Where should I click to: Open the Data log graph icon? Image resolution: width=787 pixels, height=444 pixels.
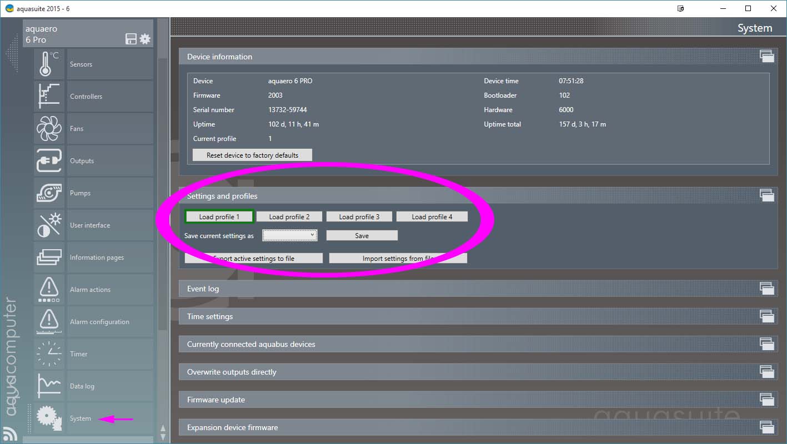click(x=49, y=386)
